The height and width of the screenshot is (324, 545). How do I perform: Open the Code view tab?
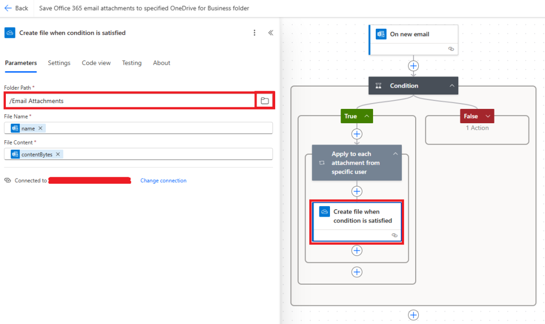[x=96, y=63]
